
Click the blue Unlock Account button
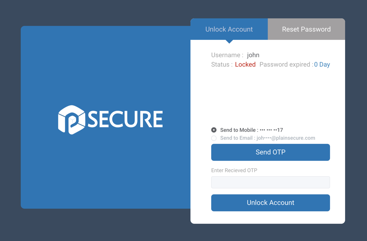(270, 203)
